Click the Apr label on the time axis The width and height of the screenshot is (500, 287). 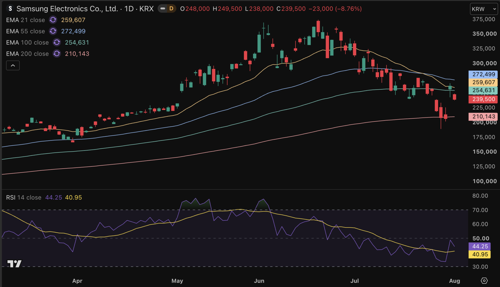[x=77, y=281]
